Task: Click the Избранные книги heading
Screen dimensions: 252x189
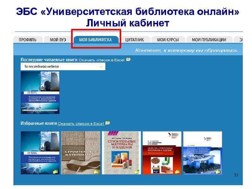Action: pos(39,123)
